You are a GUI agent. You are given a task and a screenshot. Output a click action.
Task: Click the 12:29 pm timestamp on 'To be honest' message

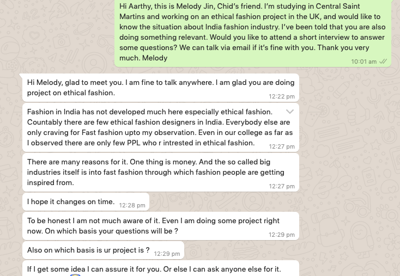(282, 235)
